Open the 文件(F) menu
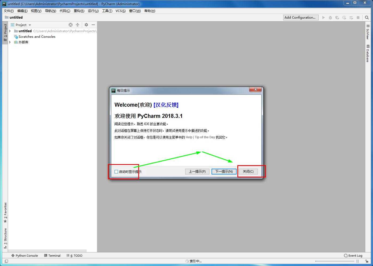Viewport: 373px width, 266px height. 9,11
